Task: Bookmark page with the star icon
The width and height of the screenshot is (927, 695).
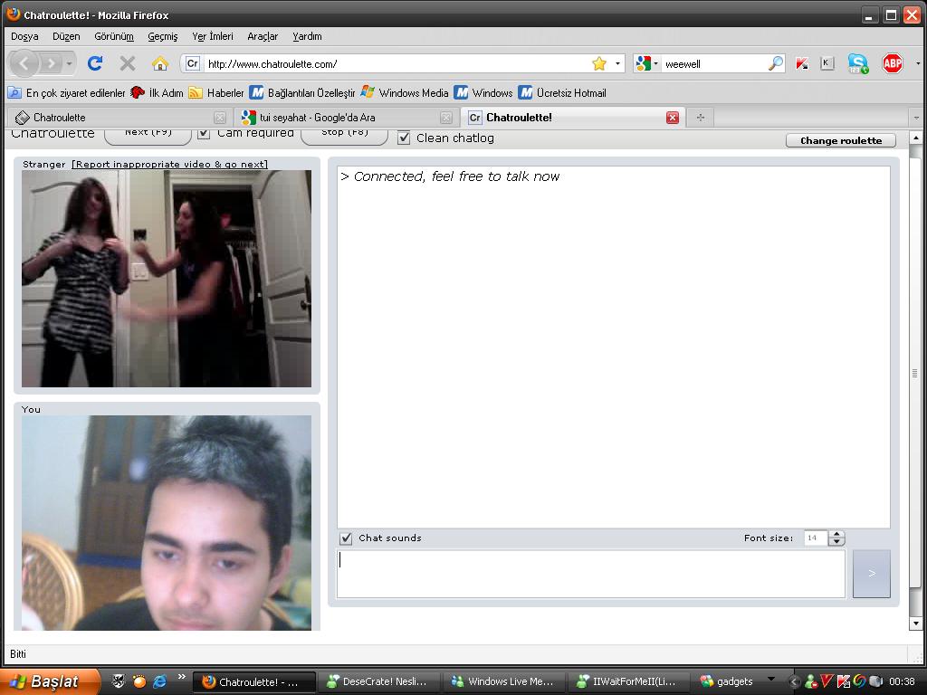Action: click(599, 64)
